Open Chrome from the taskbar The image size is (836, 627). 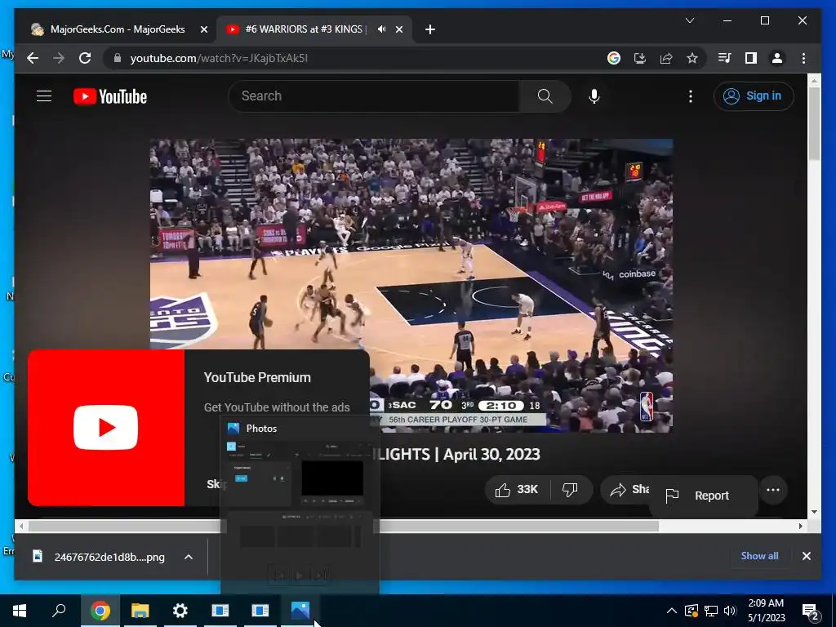pyautogui.click(x=100, y=611)
